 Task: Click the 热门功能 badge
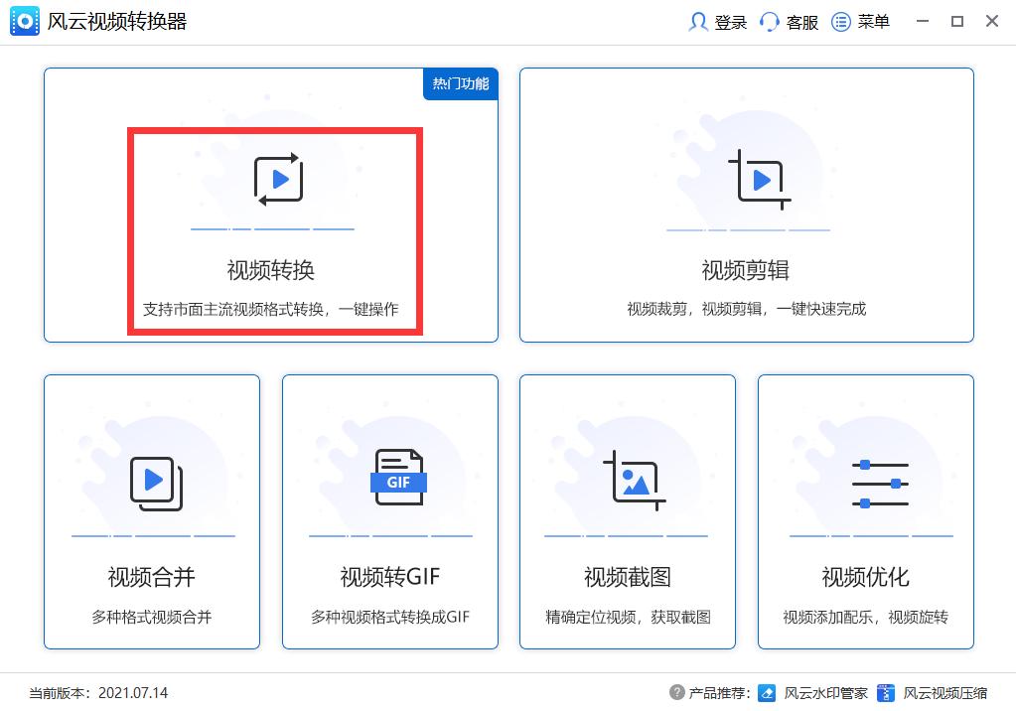[460, 85]
